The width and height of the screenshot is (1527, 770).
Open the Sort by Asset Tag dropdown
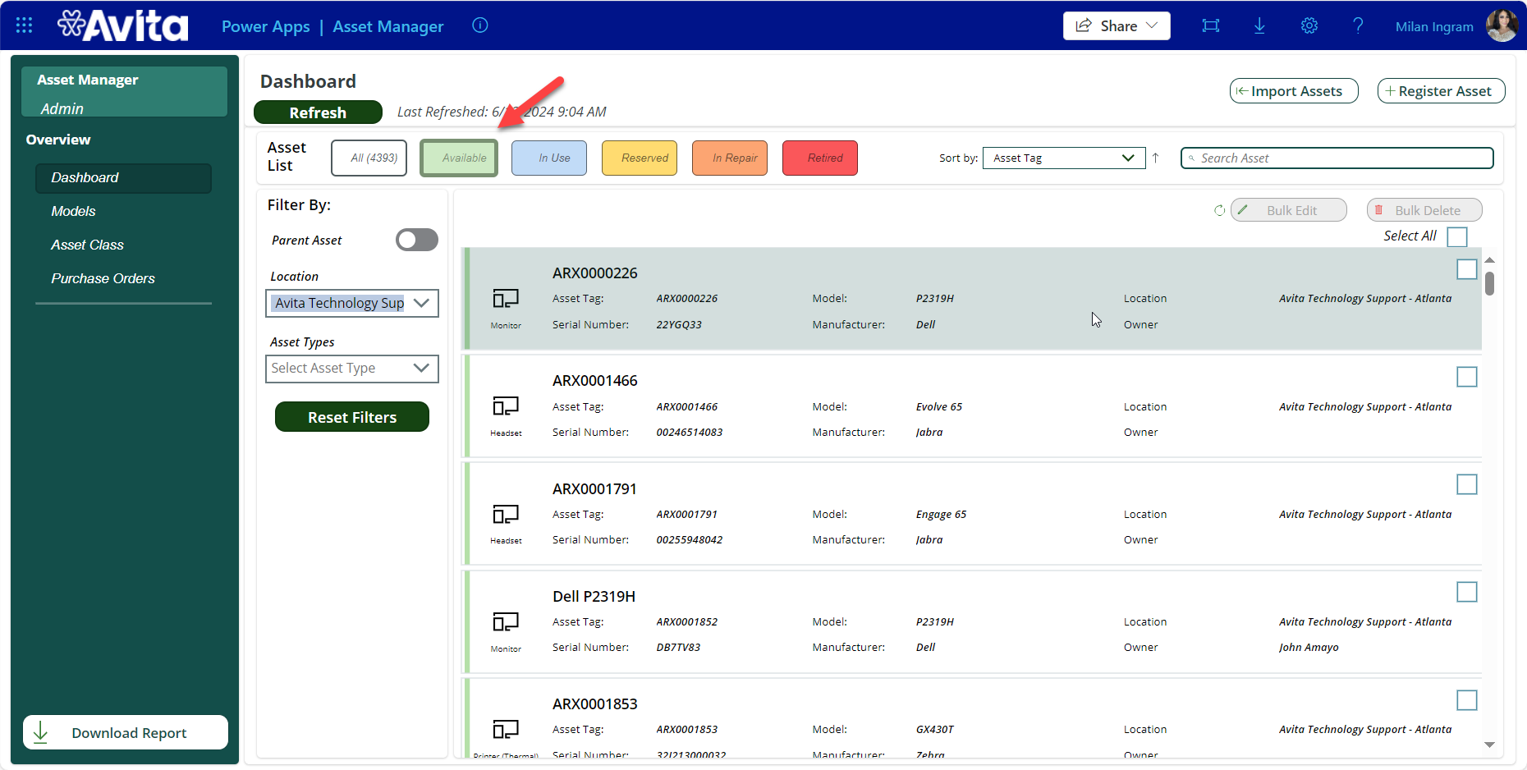pos(1064,158)
